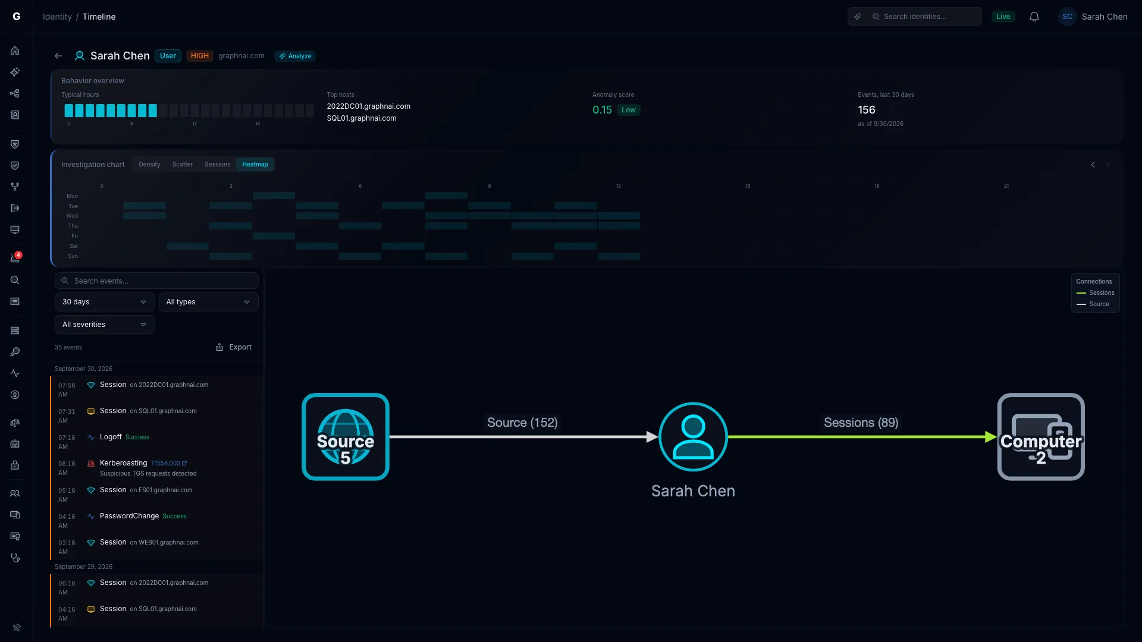Switch to the Density chart tab
This screenshot has height=642, width=1142.
pyautogui.click(x=149, y=165)
